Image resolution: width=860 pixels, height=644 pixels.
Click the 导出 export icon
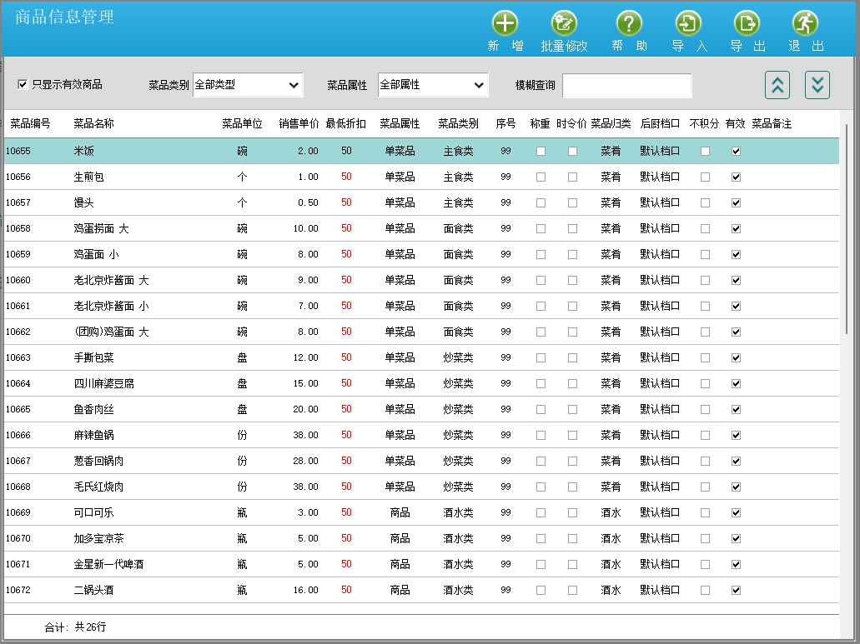point(747,23)
